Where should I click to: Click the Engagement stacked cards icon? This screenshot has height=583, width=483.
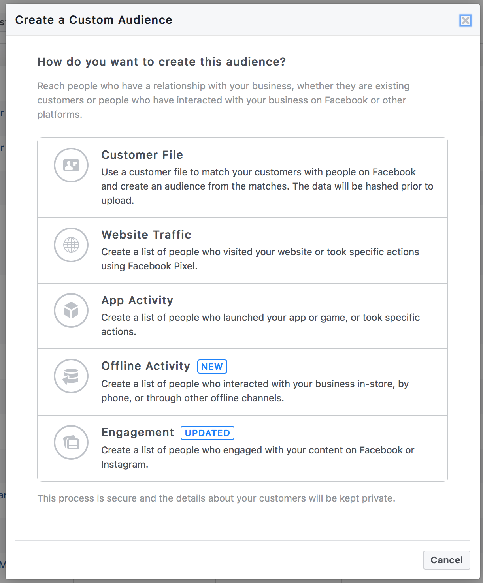coord(71,442)
